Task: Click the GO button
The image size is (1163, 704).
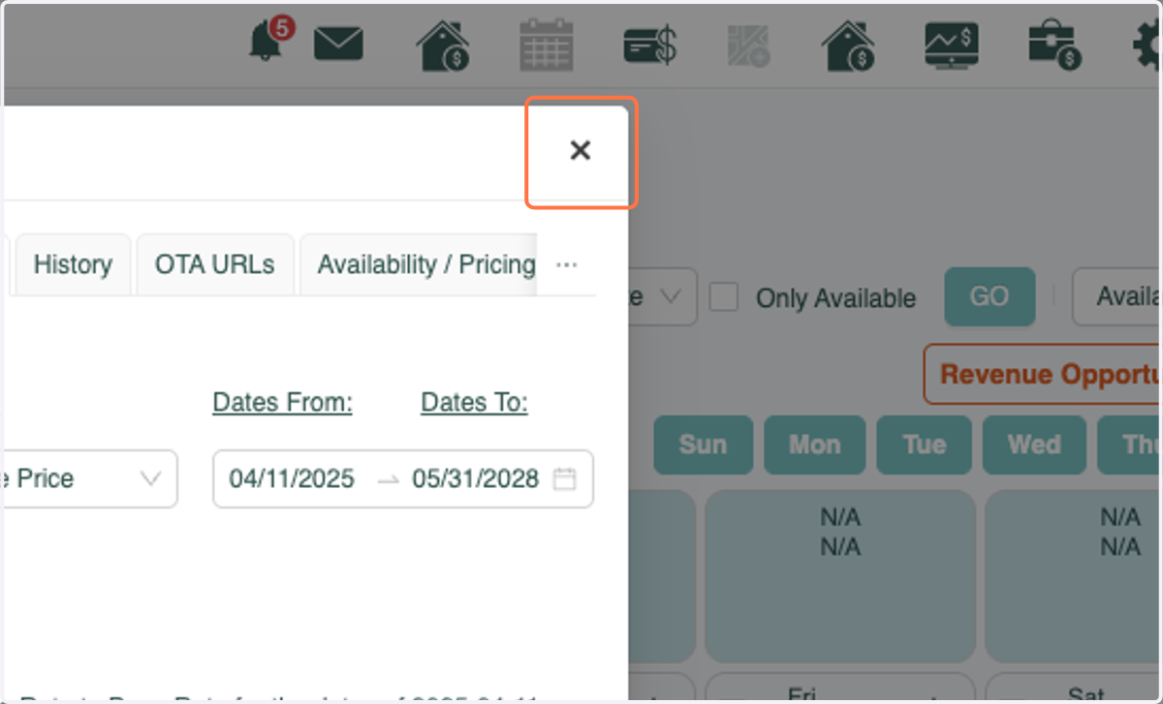Action: [990, 296]
